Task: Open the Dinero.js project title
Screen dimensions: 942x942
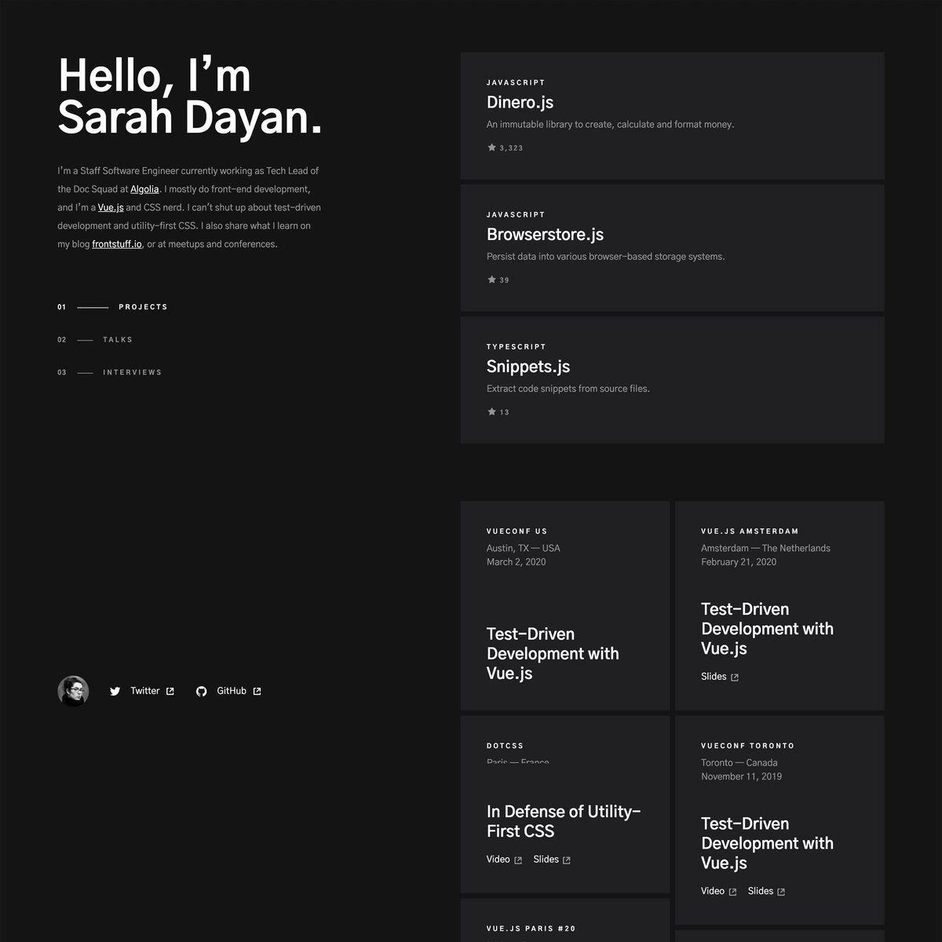Action: [520, 103]
